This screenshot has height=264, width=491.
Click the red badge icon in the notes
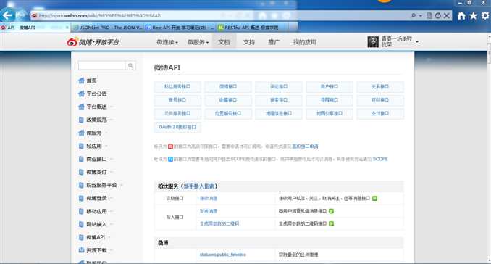170,147
